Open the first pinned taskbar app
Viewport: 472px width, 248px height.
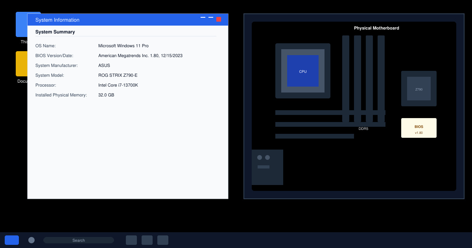(x=131, y=240)
